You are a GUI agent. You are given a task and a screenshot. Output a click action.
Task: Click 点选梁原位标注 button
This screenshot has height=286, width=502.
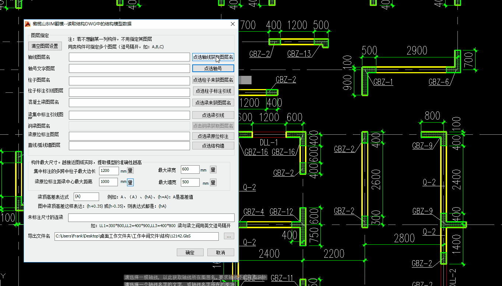coord(213,136)
